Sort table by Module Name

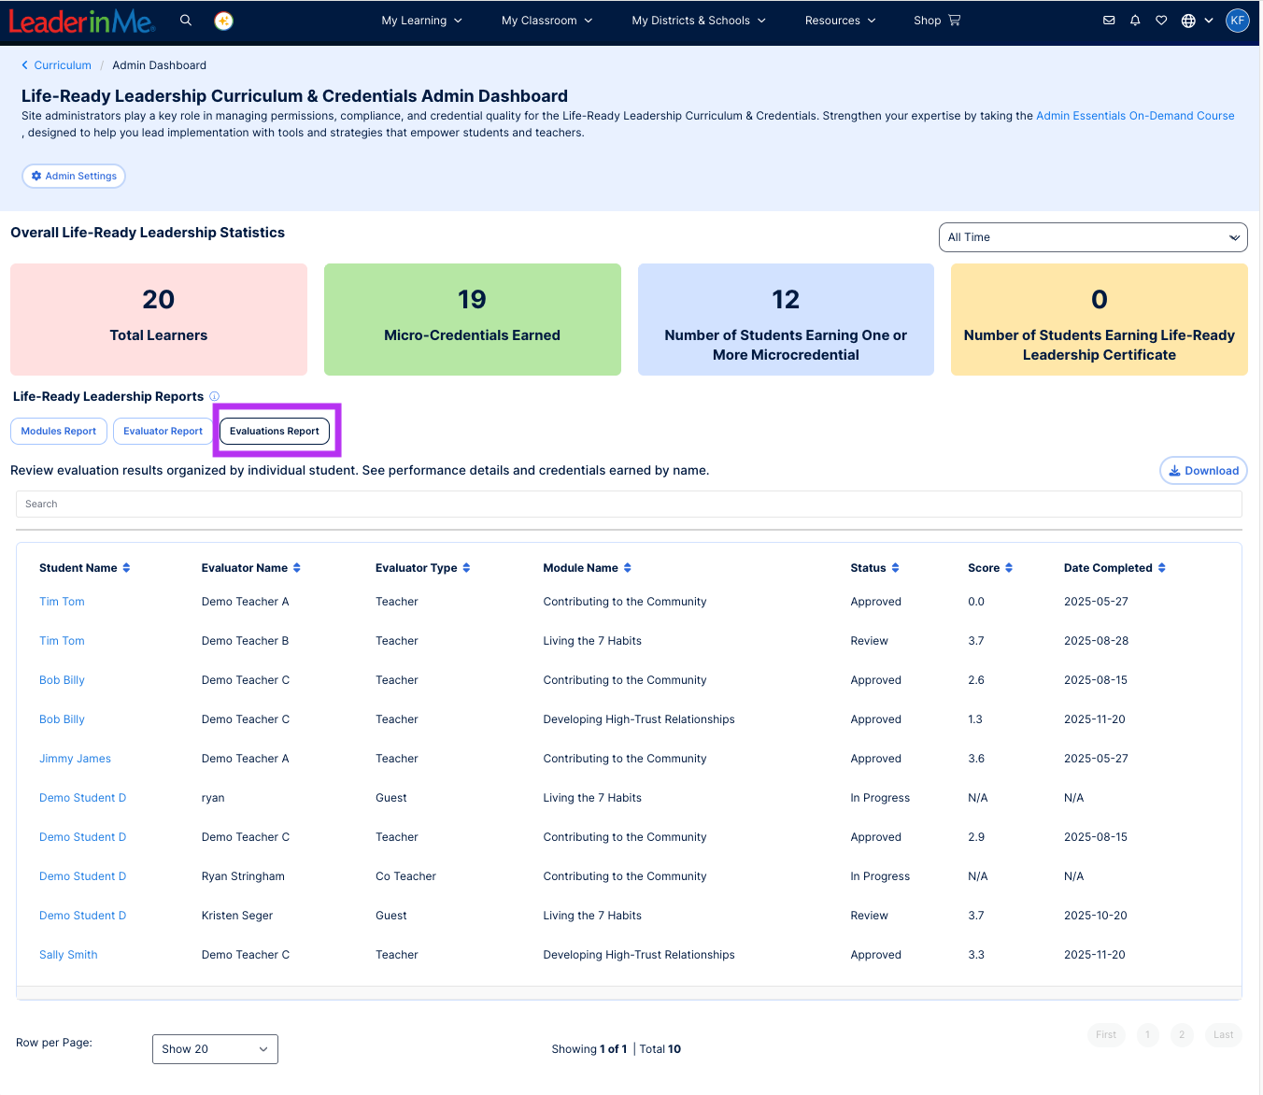(x=628, y=568)
